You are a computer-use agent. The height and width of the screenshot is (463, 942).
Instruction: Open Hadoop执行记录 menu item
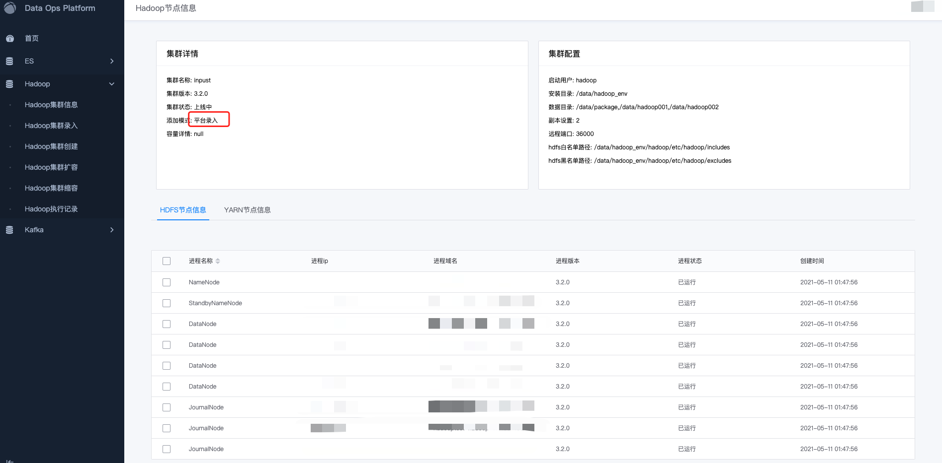pos(51,209)
